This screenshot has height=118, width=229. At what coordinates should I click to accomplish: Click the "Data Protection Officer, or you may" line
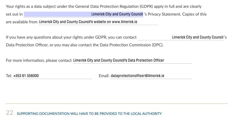[84, 45]
